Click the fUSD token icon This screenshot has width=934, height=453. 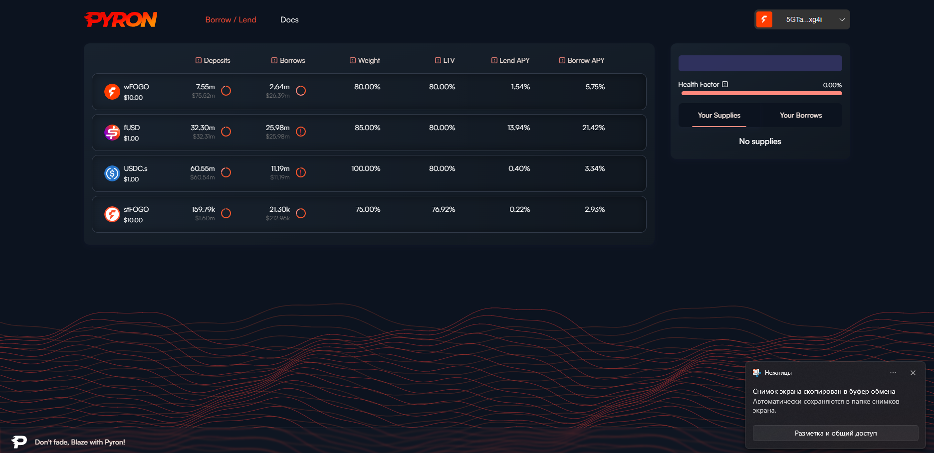(x=112, y=133)
